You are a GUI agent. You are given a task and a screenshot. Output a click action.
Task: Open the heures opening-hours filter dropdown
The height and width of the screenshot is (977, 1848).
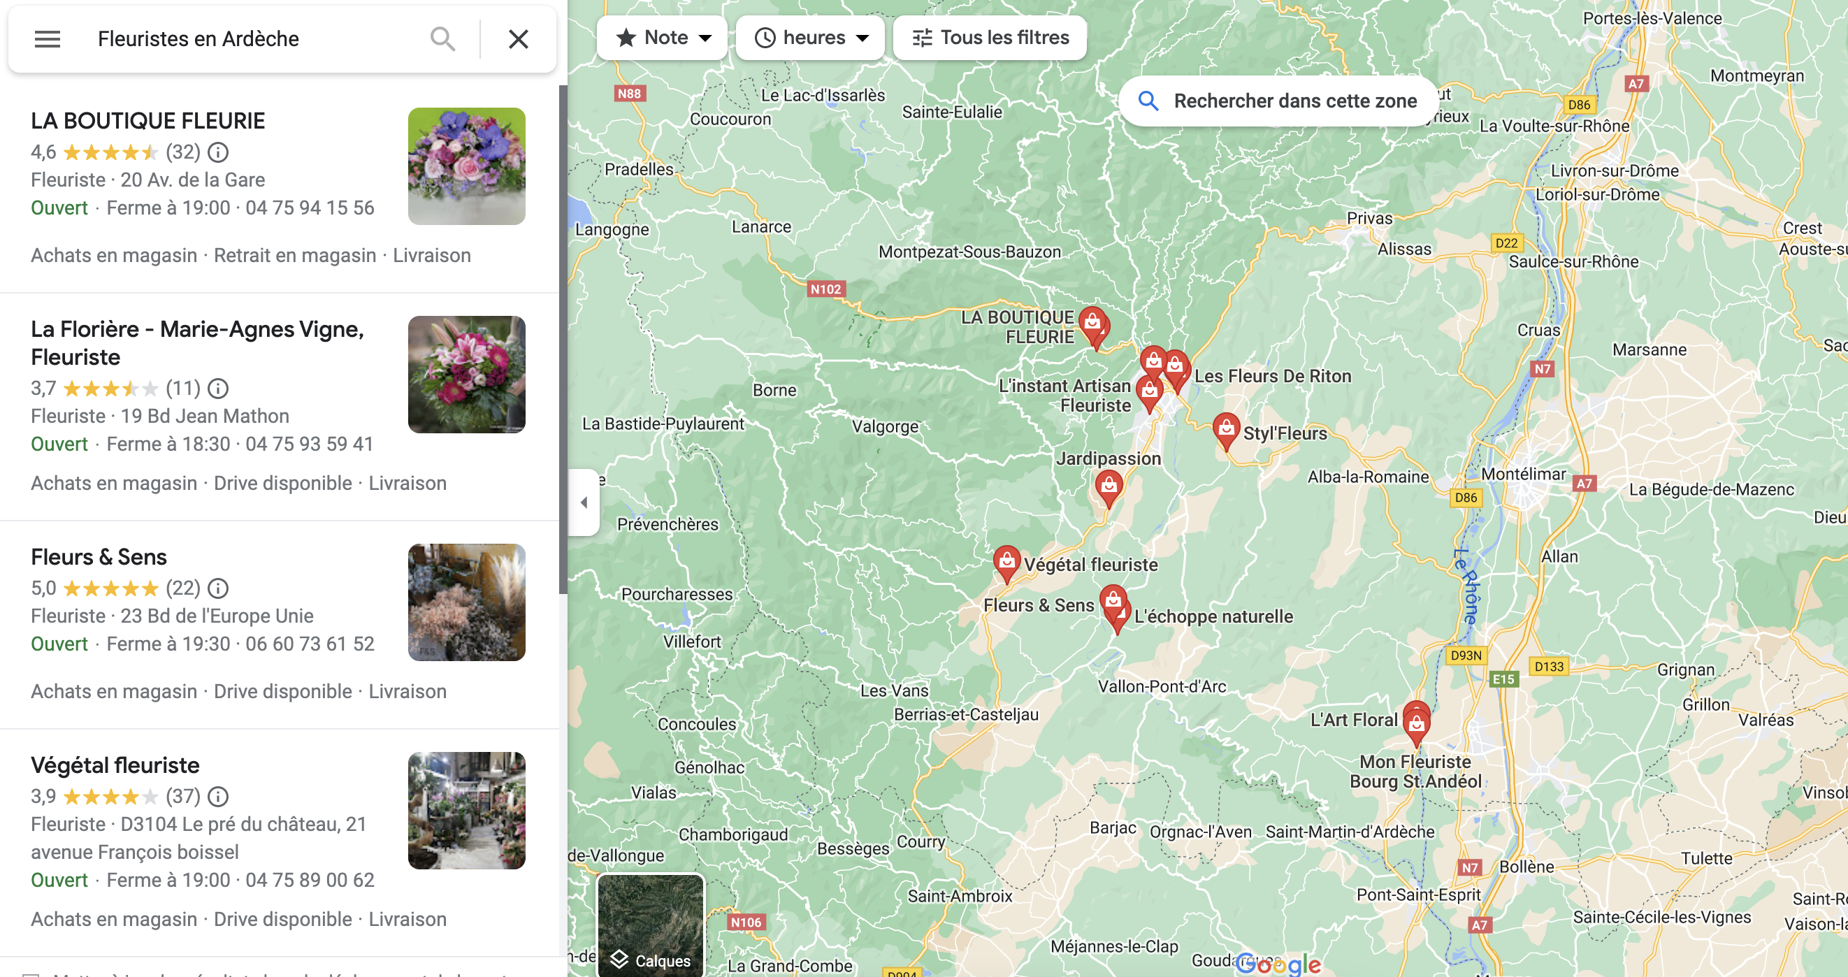(x=810, y=37)
